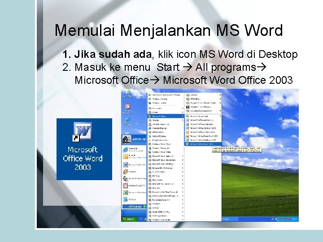323x242 pixels.
Task: Launch Windows Movie Maker
Action: pyautogui.click(x=166, y=152)
